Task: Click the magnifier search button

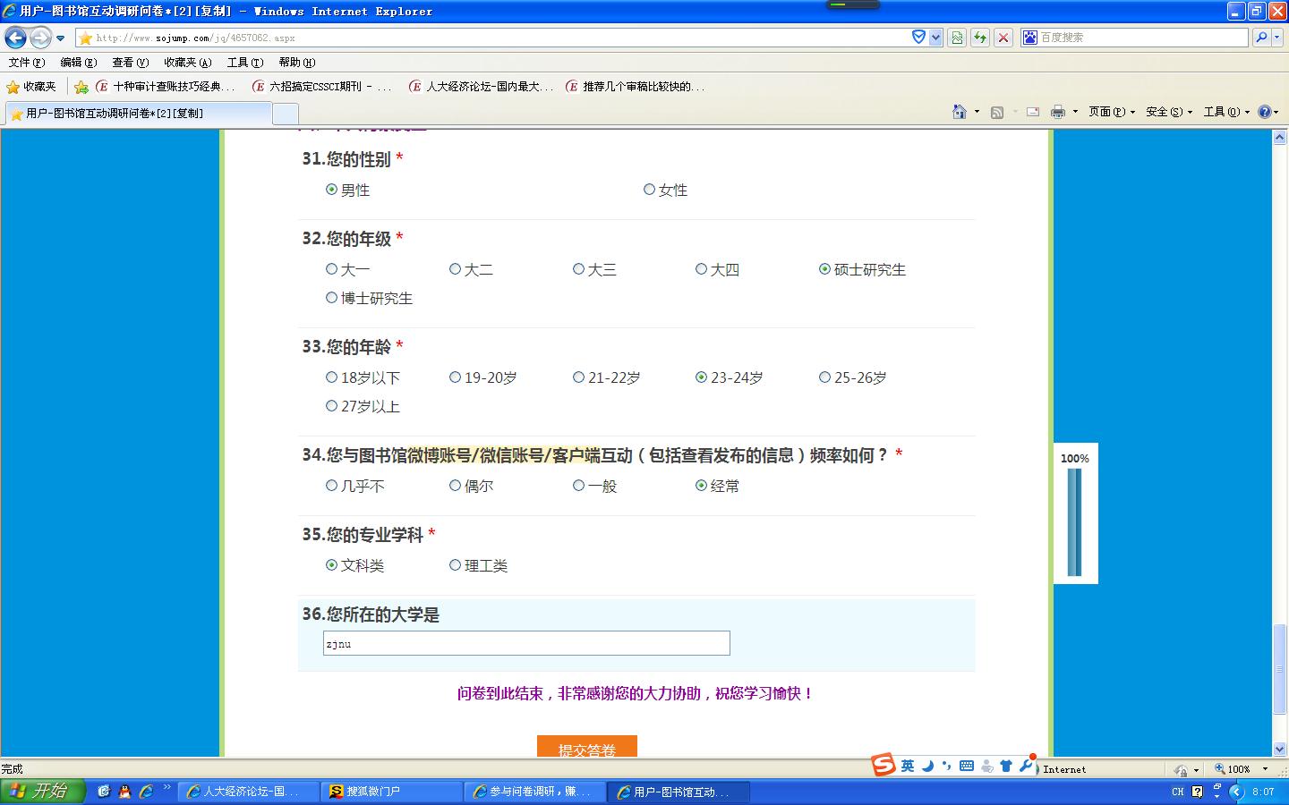Action: click(1261, 38)
